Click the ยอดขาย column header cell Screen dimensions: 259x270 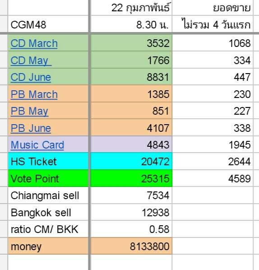click(213, 8)
